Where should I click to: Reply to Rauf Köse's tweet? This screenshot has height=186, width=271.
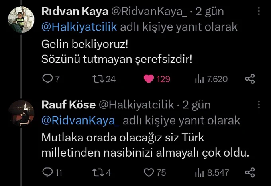(x=47, y=172)
